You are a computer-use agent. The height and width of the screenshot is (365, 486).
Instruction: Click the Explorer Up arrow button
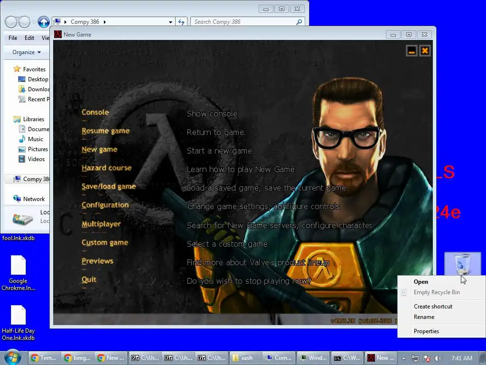[x=44, y=22]
